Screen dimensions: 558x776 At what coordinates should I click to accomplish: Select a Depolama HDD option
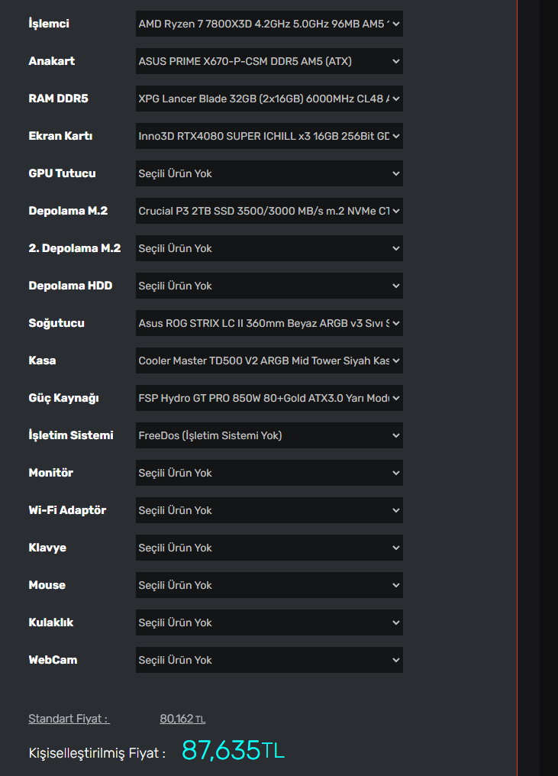269,286
